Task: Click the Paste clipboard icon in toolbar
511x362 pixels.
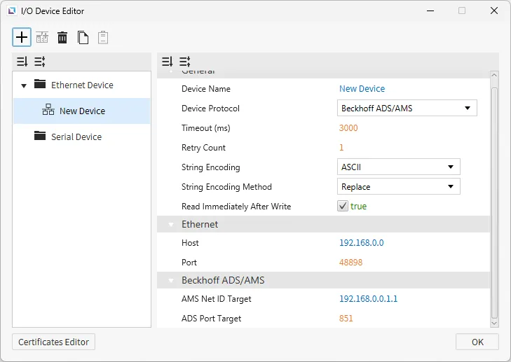Action: [x=103, y=38]
